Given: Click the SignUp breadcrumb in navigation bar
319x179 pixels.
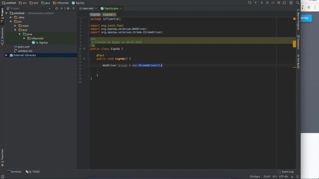Looking at the screenshot, I should click(x=78, y=3).
